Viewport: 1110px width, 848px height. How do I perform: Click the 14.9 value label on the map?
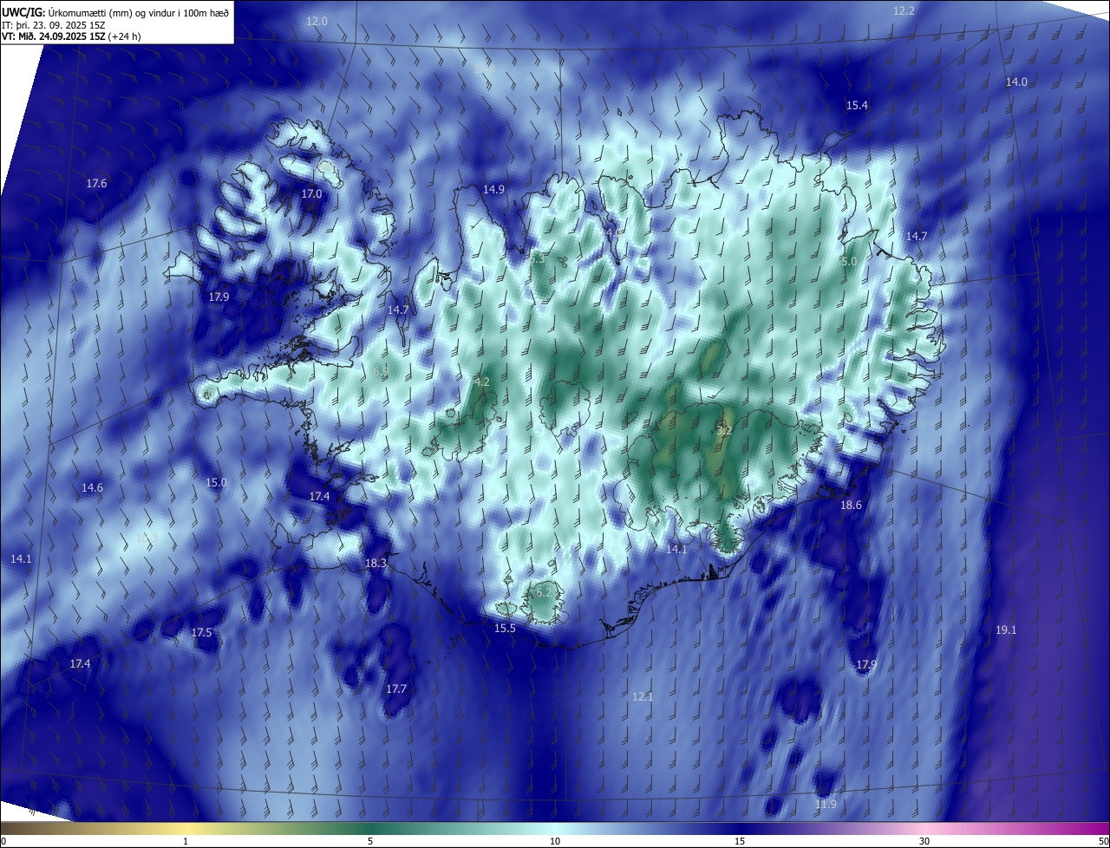(493, 189)
